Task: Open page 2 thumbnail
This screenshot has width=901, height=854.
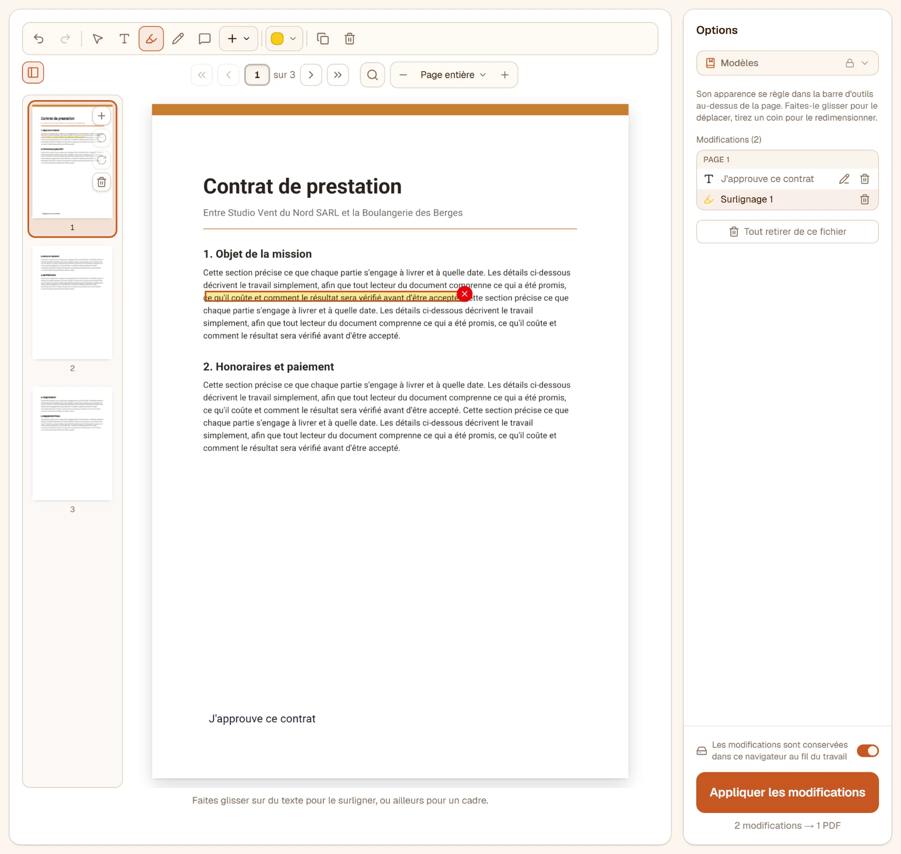Action: (72, 303)
